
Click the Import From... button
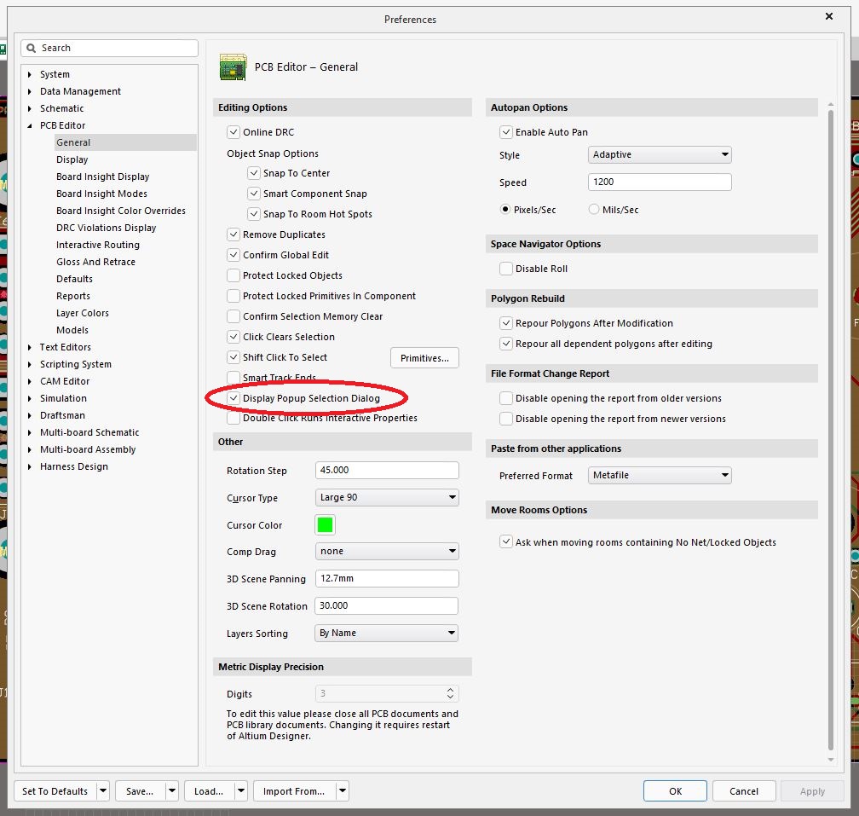(x=294, y=790)
